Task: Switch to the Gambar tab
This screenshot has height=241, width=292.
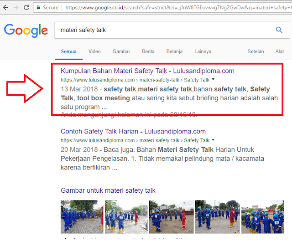Action: (121, 51)
